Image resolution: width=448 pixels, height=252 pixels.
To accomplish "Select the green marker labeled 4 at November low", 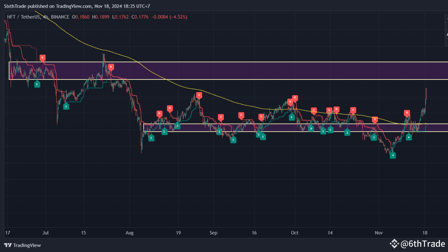I will 393,155.
